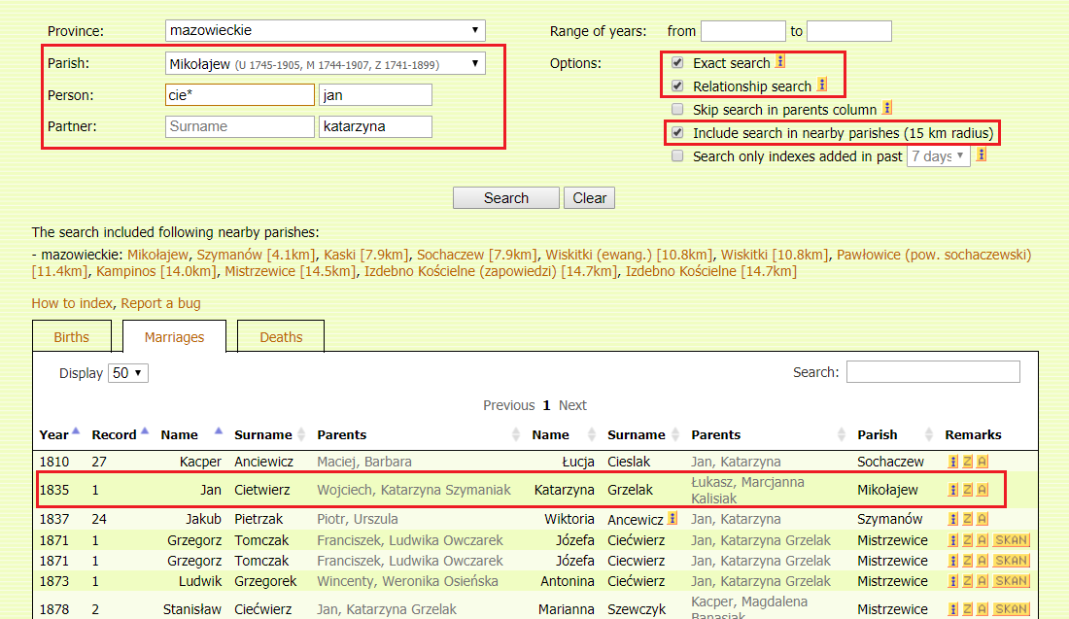Click info icon next to Exact search
The image size is (1069, 619).
click(780, 62)
